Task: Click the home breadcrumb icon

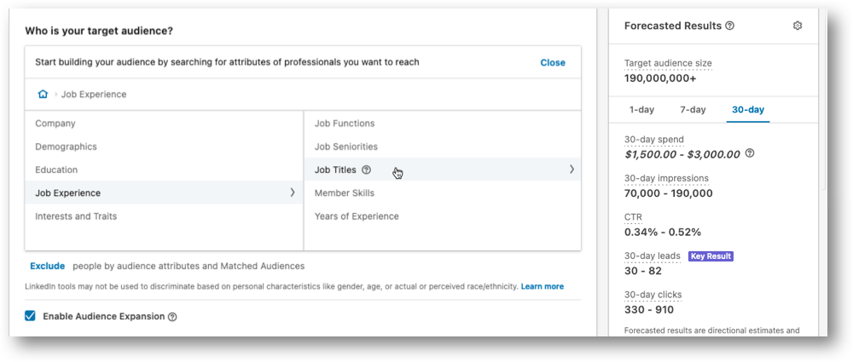Action: coord(43,94)
